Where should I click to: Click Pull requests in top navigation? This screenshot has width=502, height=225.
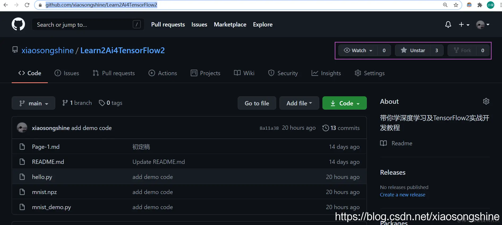tap(168, 24)
